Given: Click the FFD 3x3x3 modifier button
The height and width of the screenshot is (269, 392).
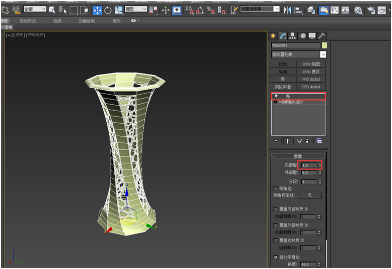Looking at the screenshot, I should click(x=311, y=80).
